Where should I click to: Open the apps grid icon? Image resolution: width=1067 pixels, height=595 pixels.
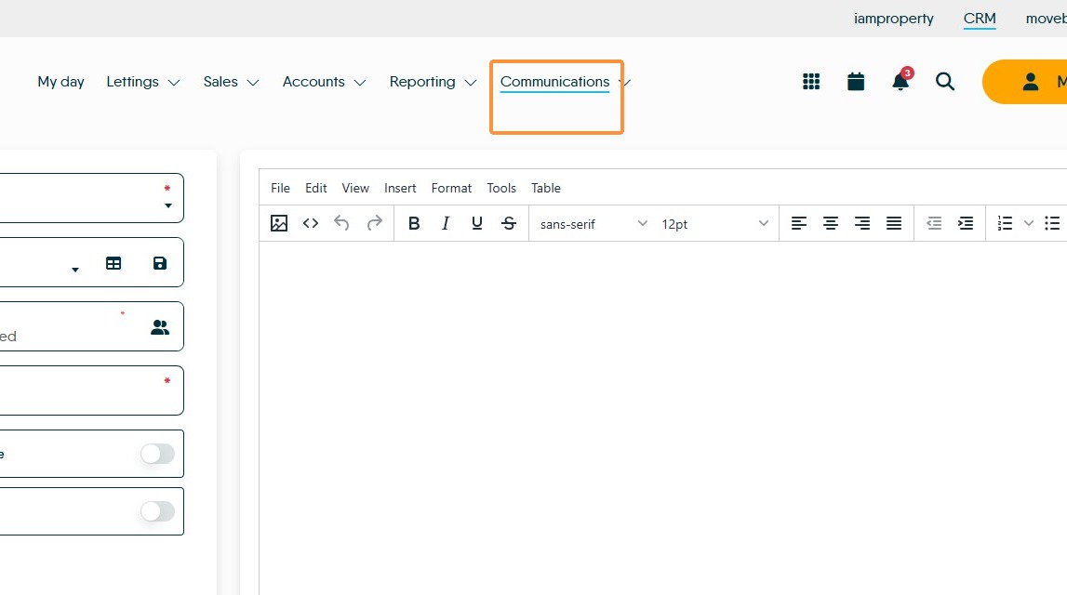click(x=811, y=82)
